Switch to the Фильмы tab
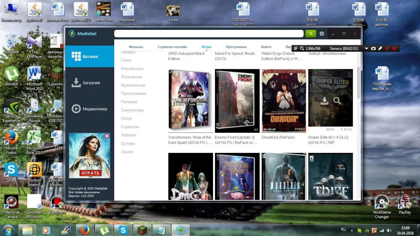This screenshot has width=420, height=236. (x=136, y=47)
